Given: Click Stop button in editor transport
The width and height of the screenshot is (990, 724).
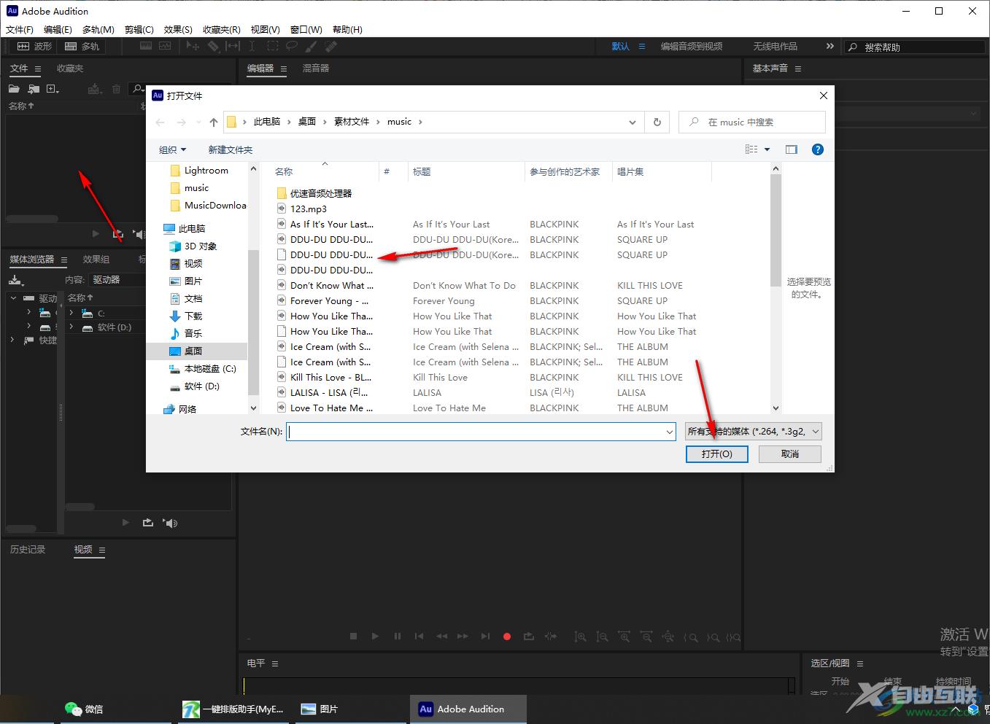Looking at the screenshot, I should click(x=353, y=637).
